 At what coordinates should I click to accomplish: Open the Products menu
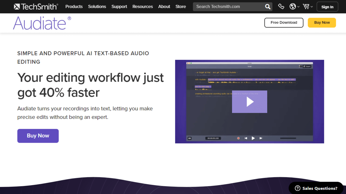(x=74, y=7)
